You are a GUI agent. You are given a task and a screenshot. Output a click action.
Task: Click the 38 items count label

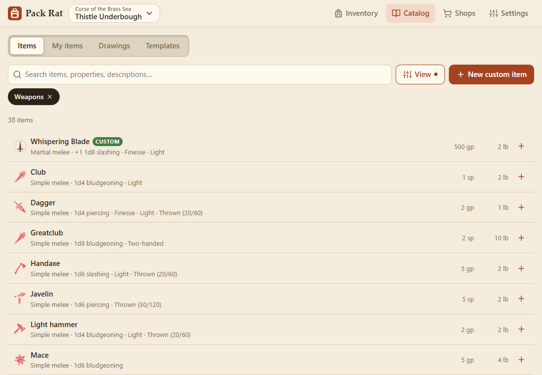[20, 120]
